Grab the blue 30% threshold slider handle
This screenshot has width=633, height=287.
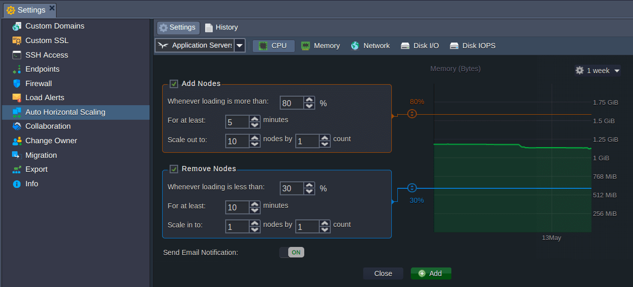(x=412, y=188)
